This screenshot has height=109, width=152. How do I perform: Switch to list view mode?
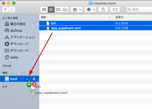click(x=51, y=9)
